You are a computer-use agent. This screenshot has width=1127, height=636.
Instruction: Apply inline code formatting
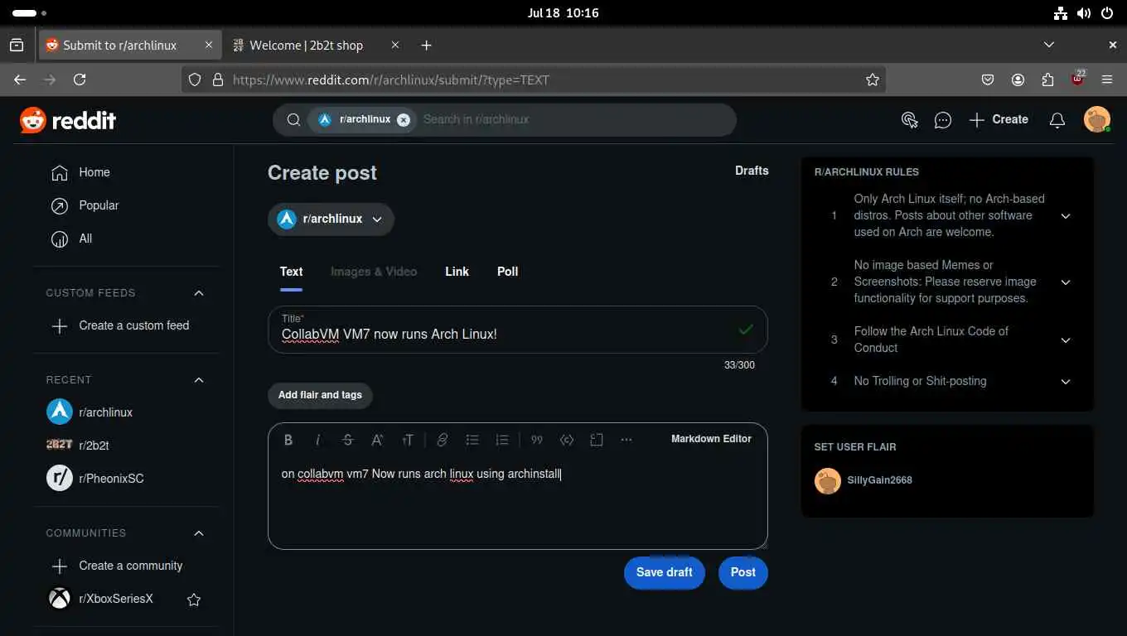(567, 440)
